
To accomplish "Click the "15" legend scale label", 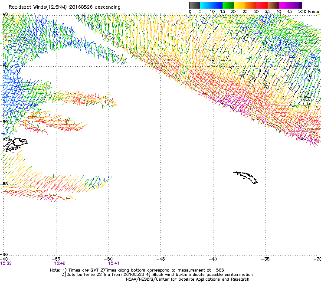I will tap(223, 12).
